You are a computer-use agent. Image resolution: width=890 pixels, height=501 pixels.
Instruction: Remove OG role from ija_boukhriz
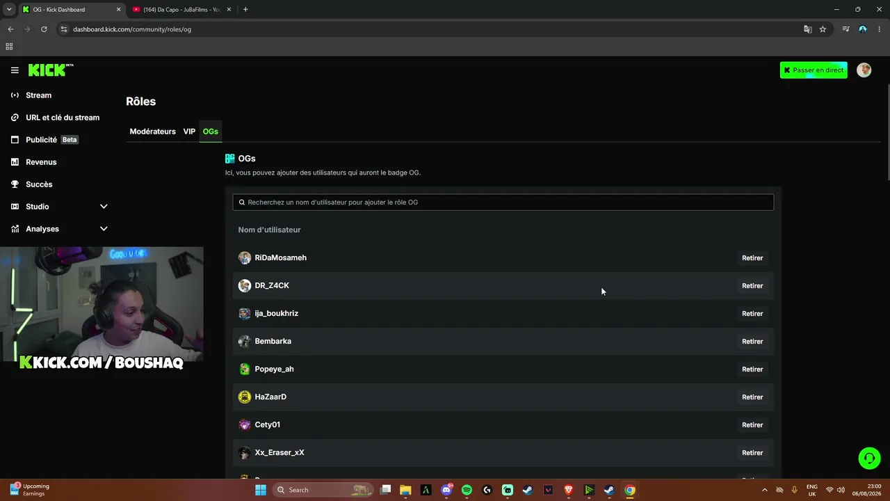pos(752,314)
